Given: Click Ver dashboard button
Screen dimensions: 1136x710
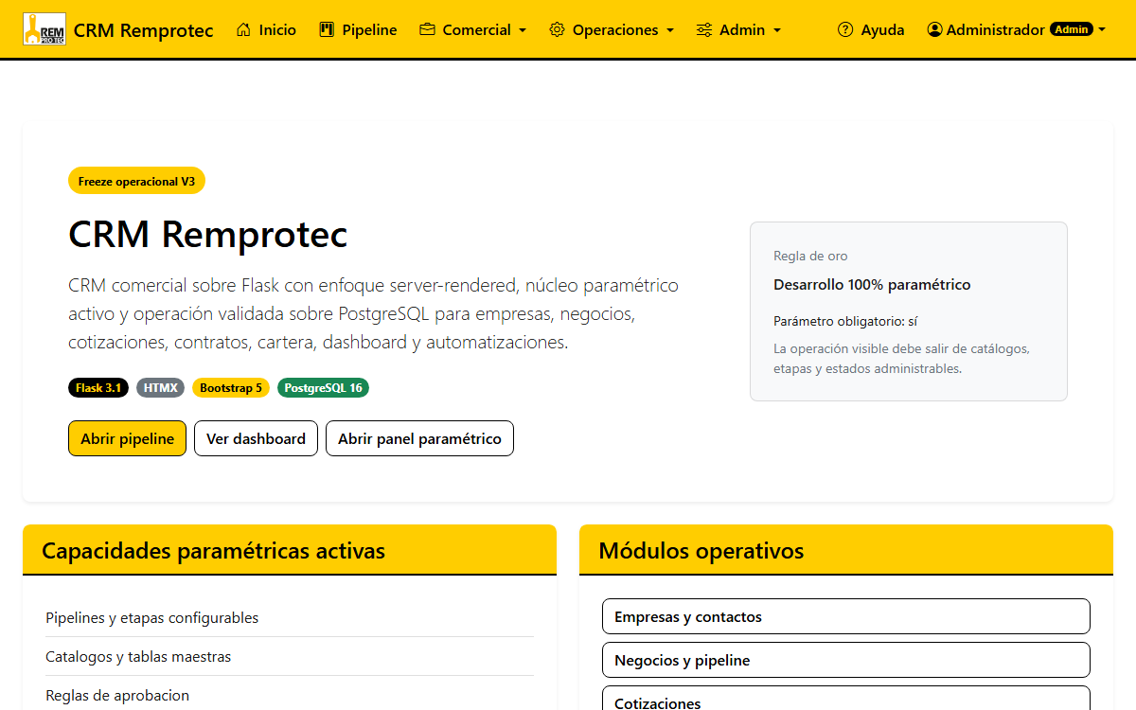Looking at the screenshot, I should [256, 438].
